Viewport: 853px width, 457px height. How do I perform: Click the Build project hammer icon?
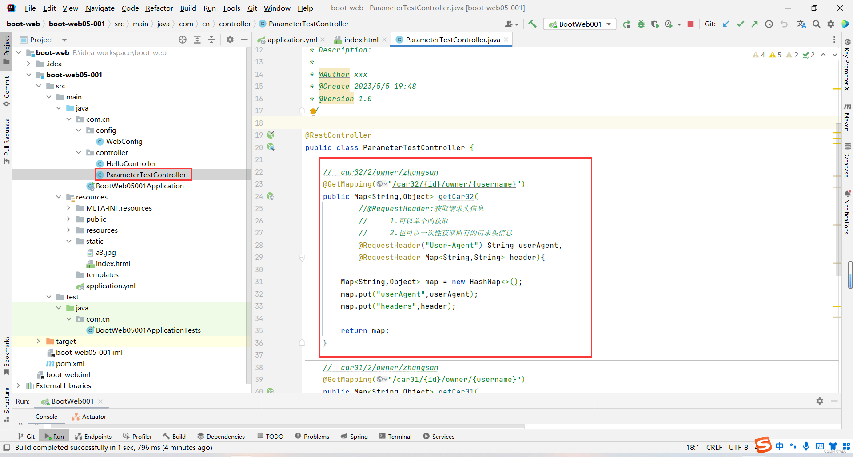(532, 24)
